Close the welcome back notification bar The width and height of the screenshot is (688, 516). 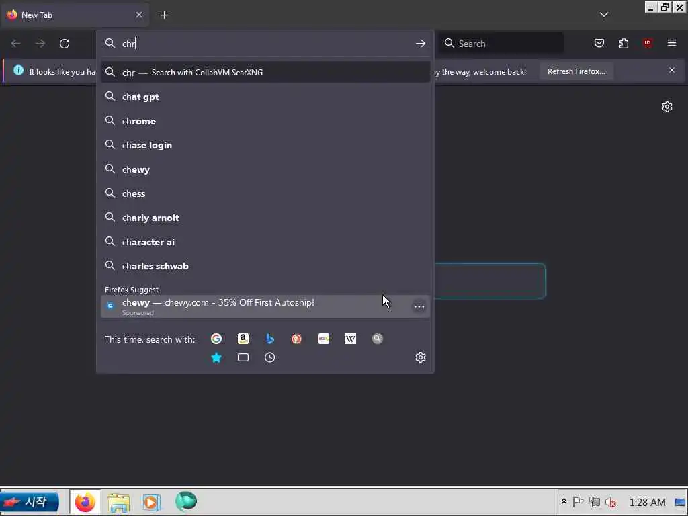click(x=672, y=70)
